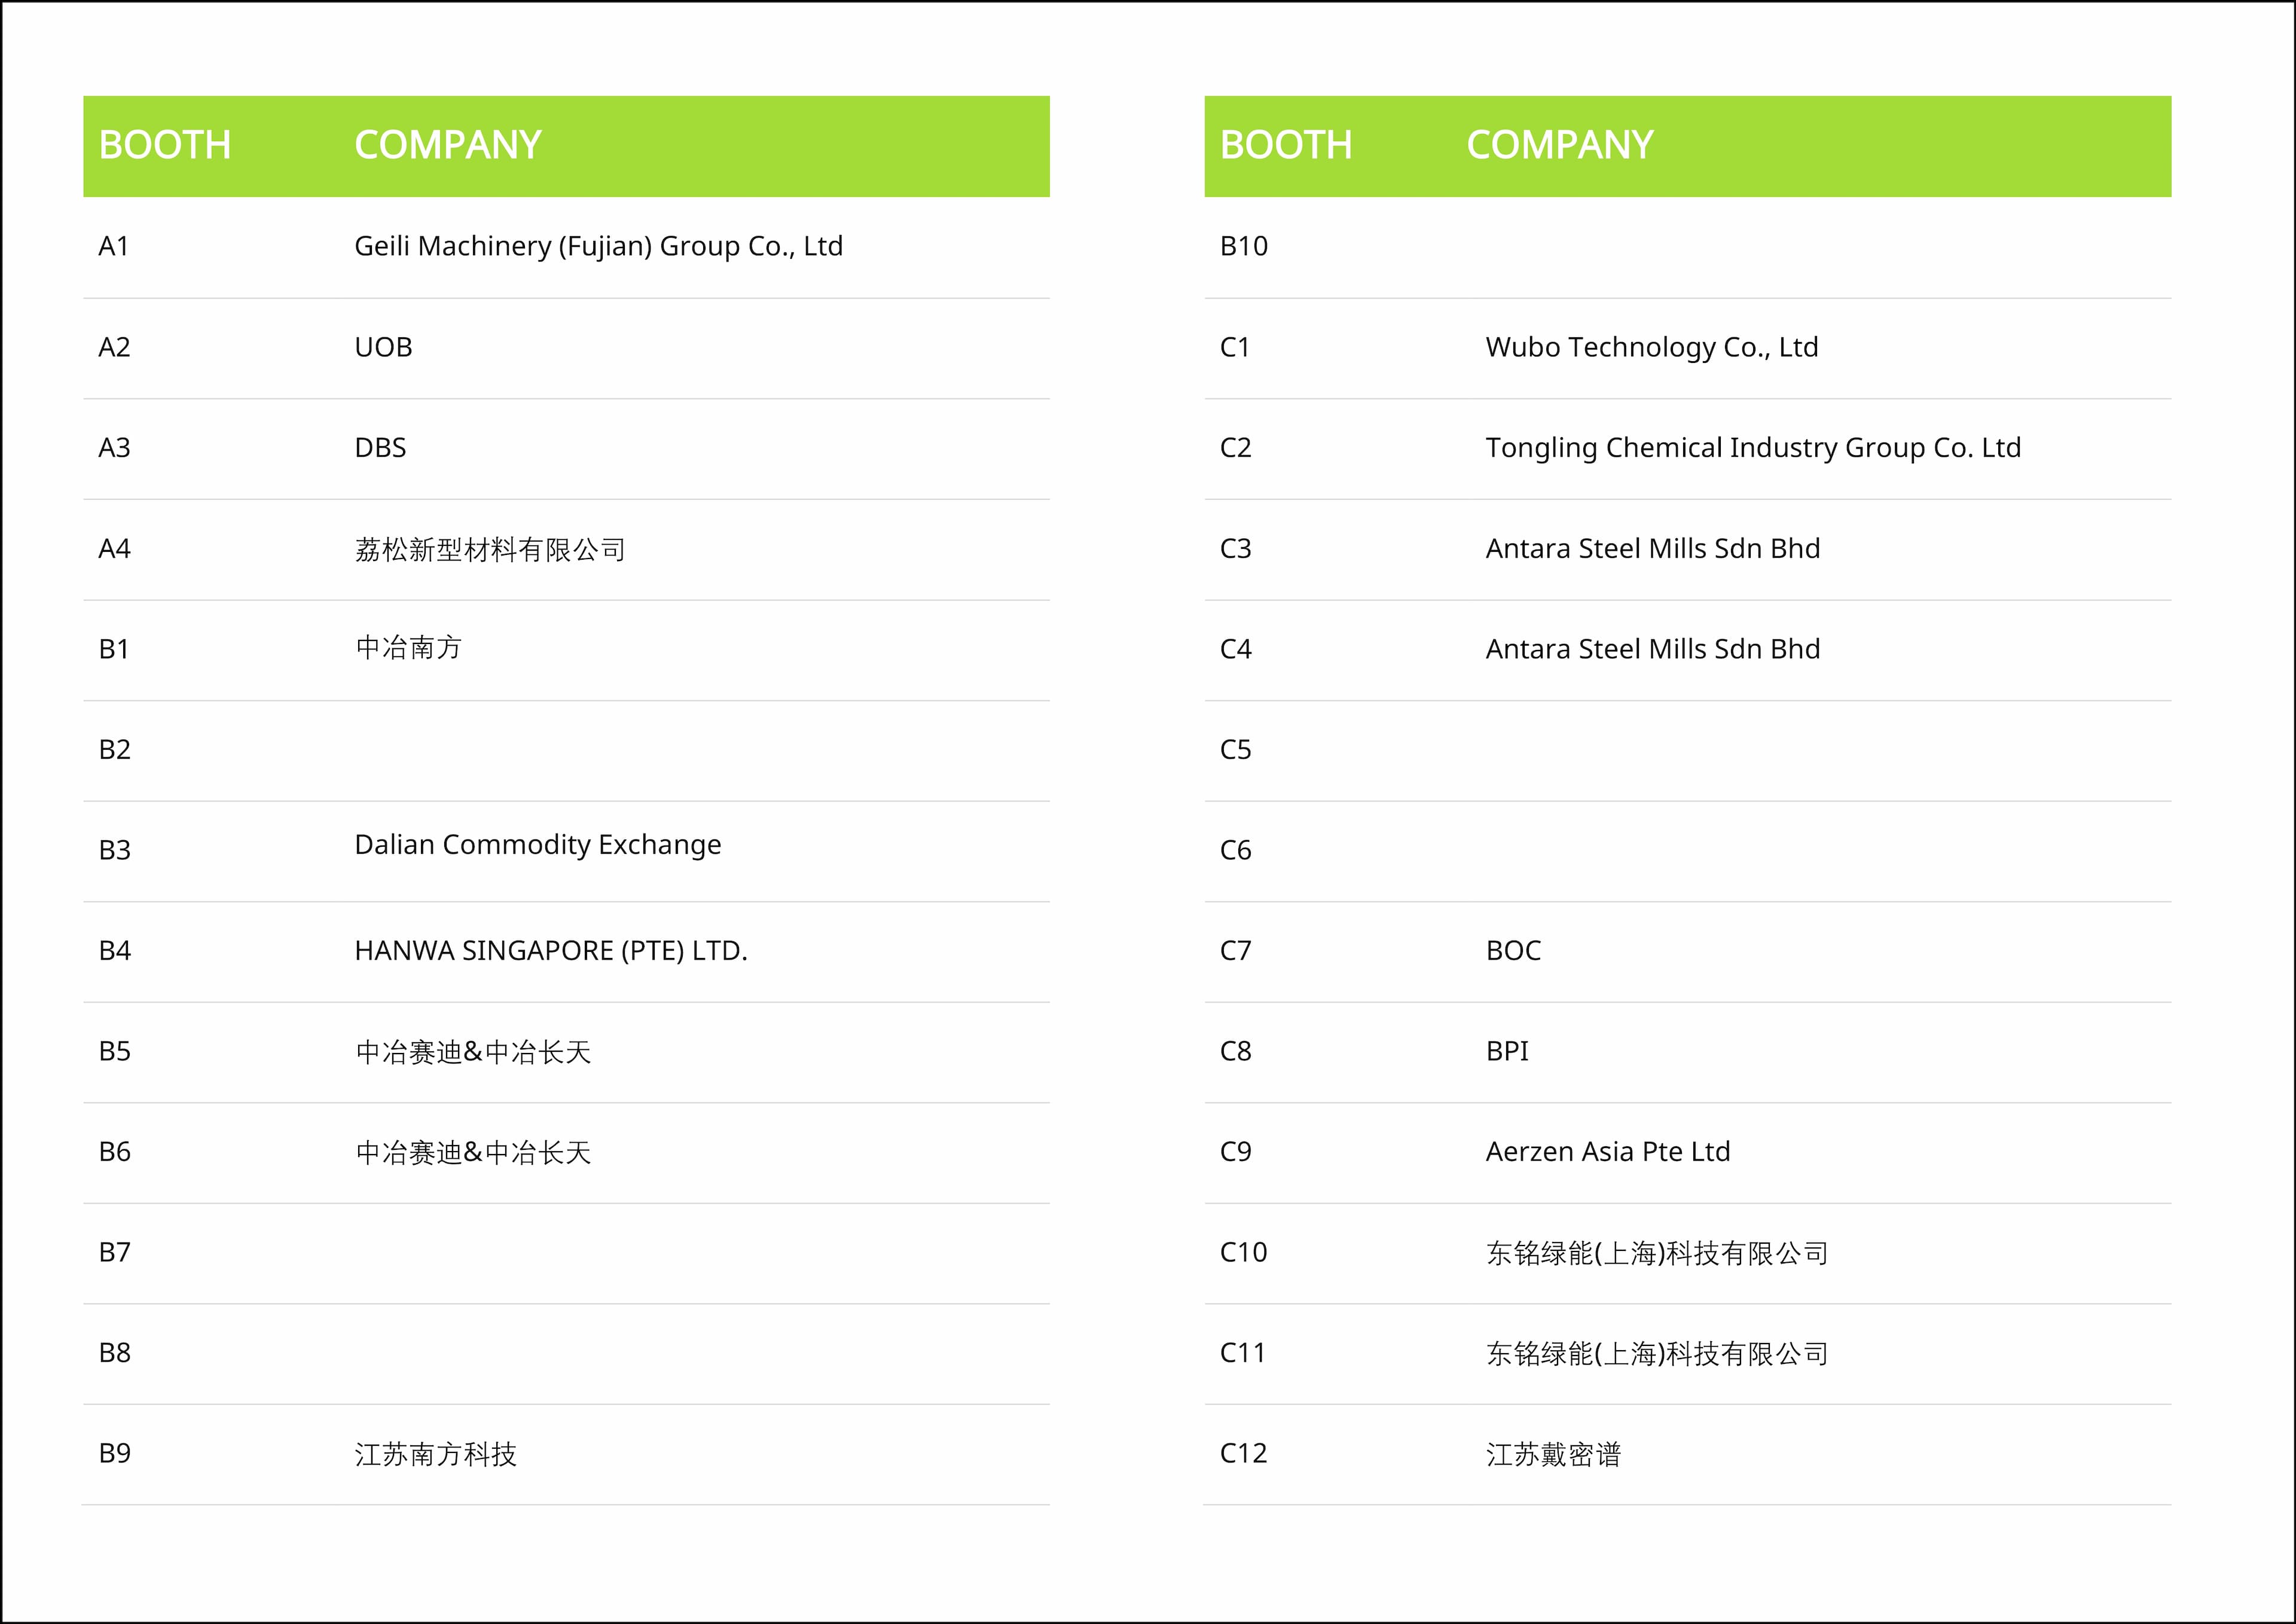Select booth cell B10
Screen dimensions: 2296x1624
pos(1244,246)
